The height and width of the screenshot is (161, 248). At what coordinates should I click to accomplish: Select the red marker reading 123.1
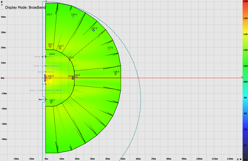(50, 46)
